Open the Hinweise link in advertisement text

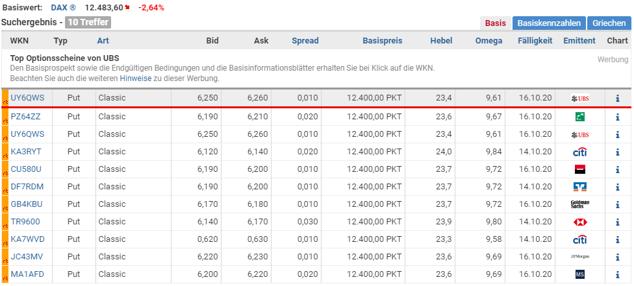[x=136, y=78]
